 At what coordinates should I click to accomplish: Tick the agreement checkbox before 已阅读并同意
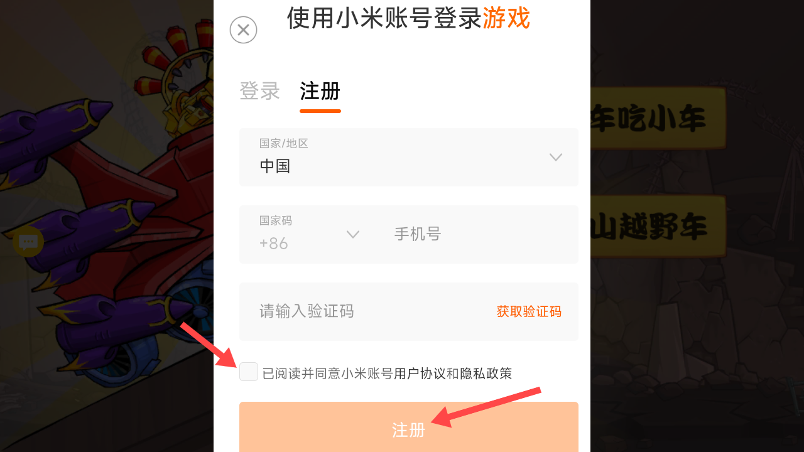pos(249,372)
